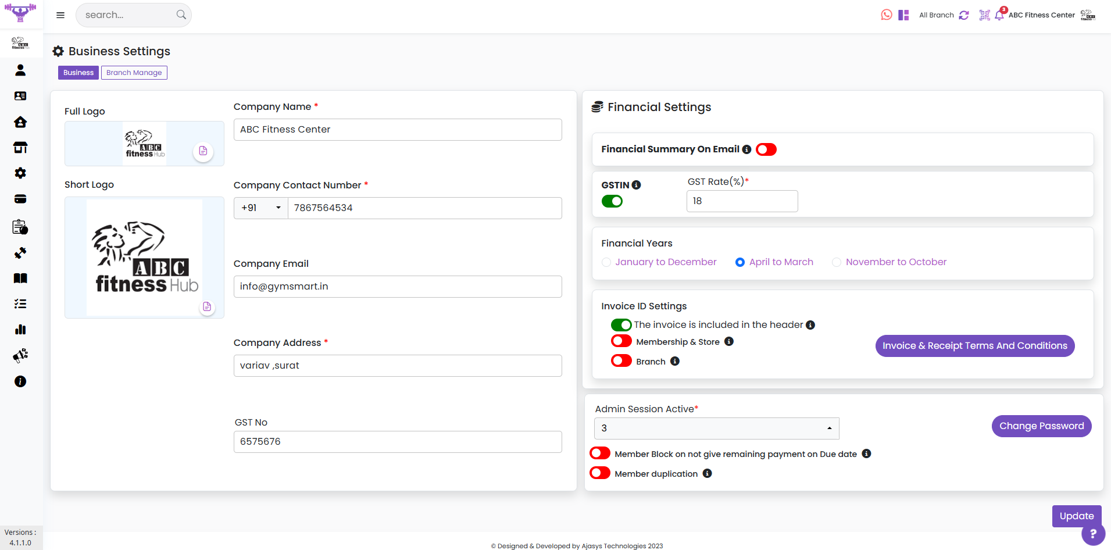Turn off the GSTIN toggle
Image resolution: width=1111 pixels, height=550 pixels.
(x=612, y=201)
